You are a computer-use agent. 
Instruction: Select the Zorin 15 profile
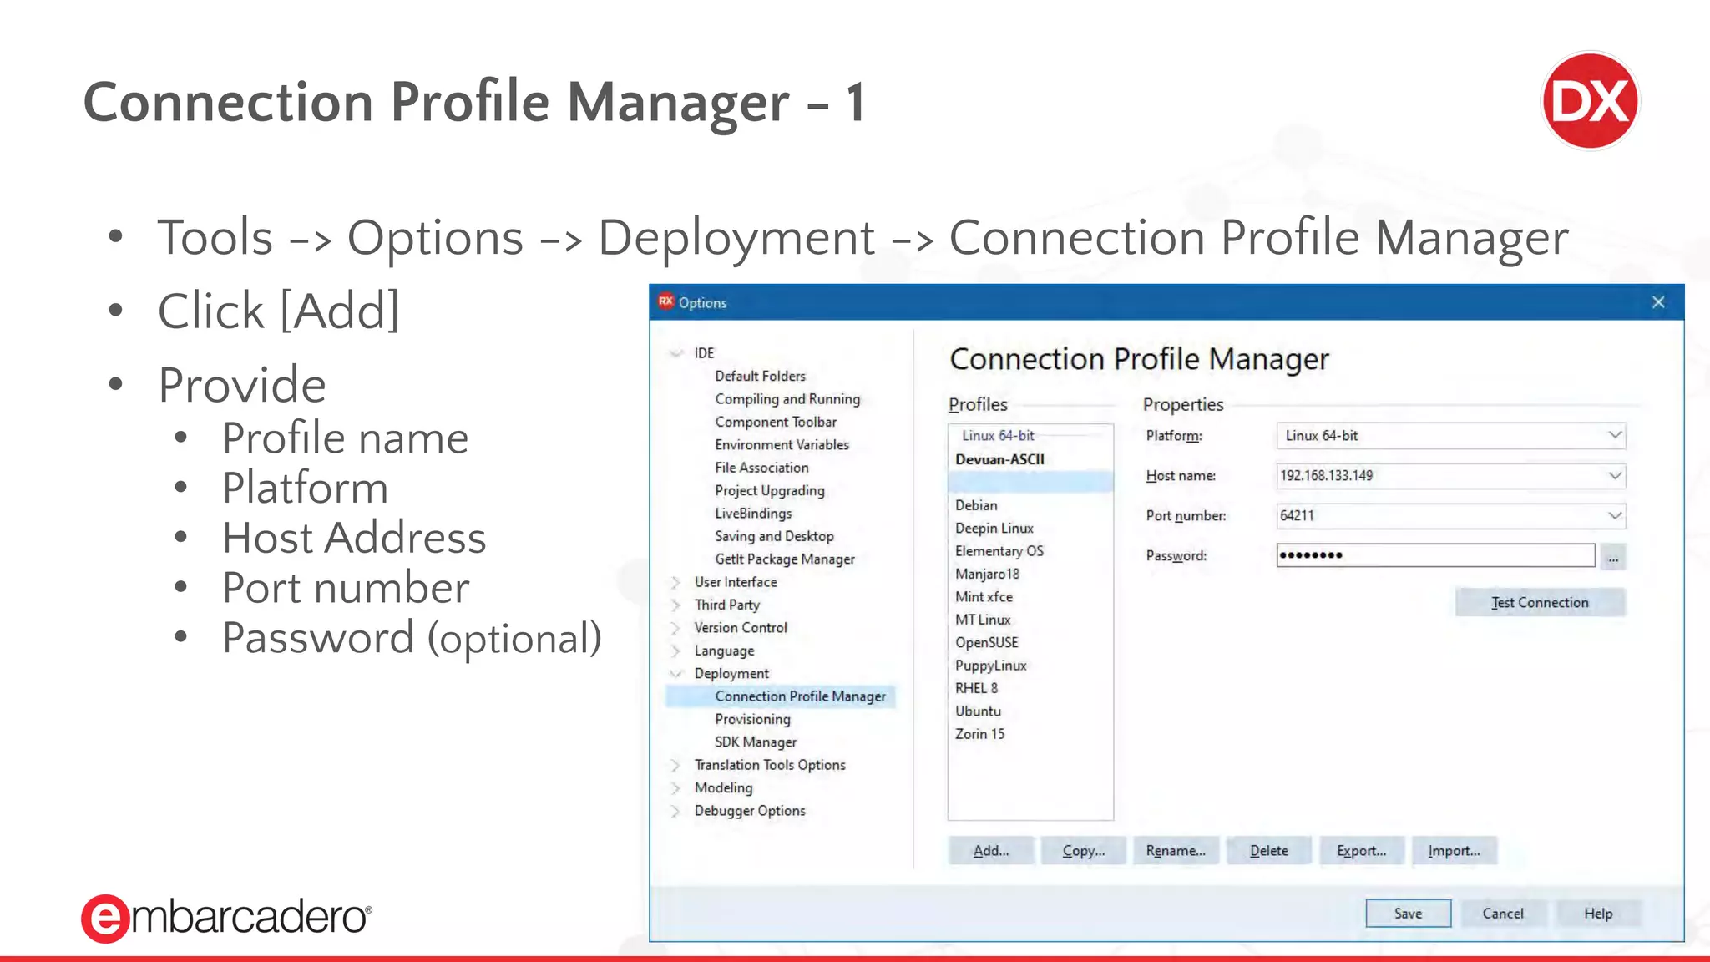pyautogui.click(x=979, y=734)
